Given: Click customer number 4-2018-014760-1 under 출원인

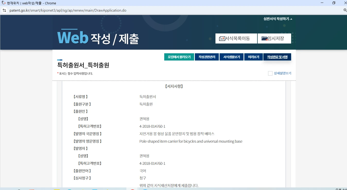Looking at the screenshot, I should click(152, 126).
